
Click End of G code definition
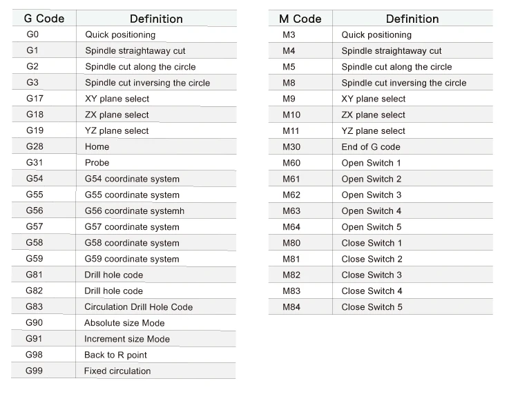pyautogui.click(x=371, y=147)
